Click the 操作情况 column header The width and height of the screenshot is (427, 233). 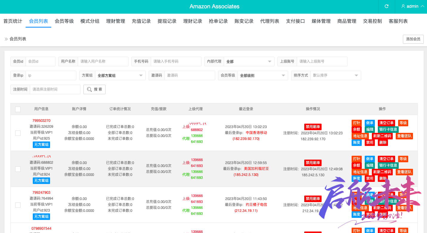point(313,109)
